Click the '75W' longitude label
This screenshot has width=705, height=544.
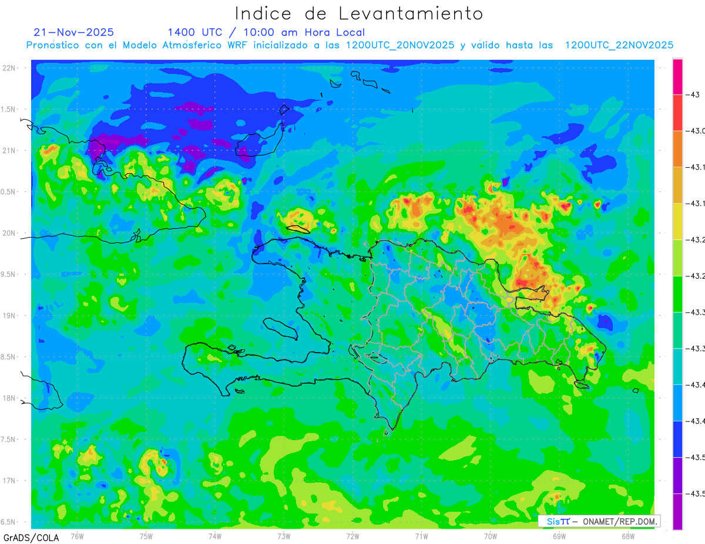pos(146,536)
